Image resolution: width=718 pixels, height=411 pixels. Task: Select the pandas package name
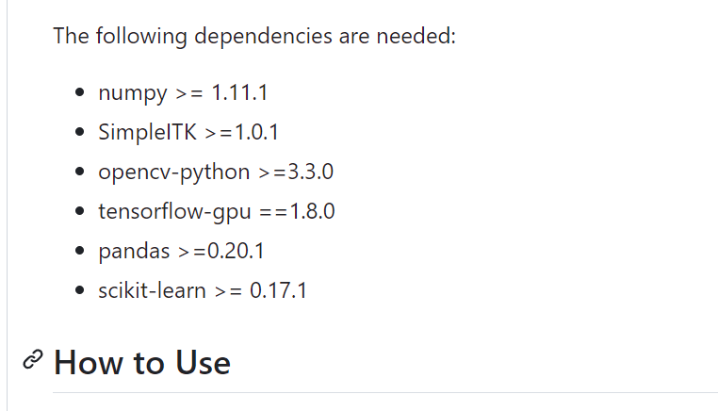134,251
